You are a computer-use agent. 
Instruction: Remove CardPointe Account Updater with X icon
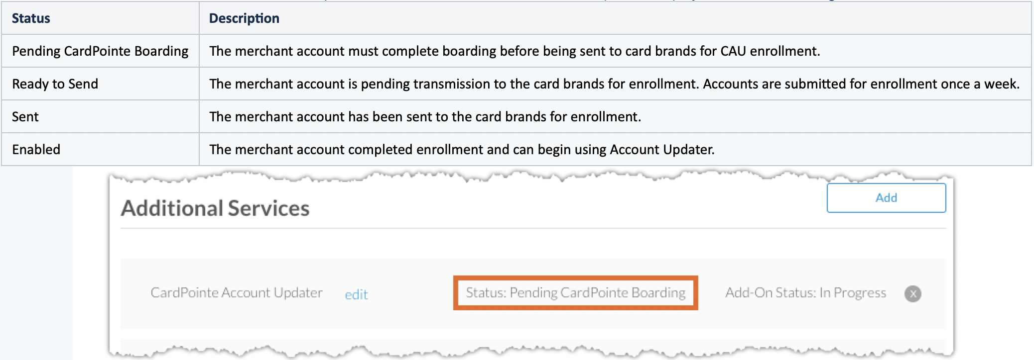pos(912,293)
